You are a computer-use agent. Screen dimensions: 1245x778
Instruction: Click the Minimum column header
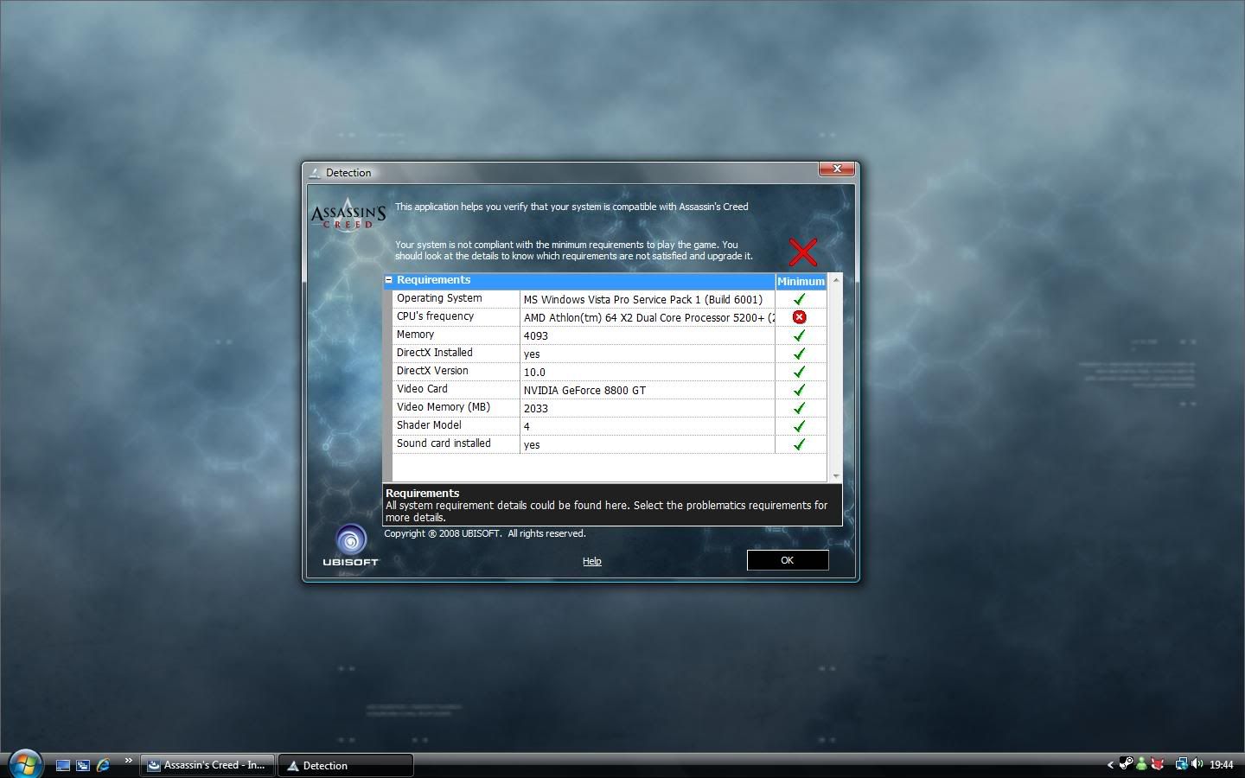[801, 281]
